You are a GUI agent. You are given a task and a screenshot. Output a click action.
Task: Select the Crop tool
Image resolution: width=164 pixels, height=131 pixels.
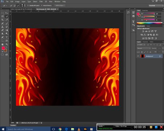pyautogui.click(x=3, y=20)
